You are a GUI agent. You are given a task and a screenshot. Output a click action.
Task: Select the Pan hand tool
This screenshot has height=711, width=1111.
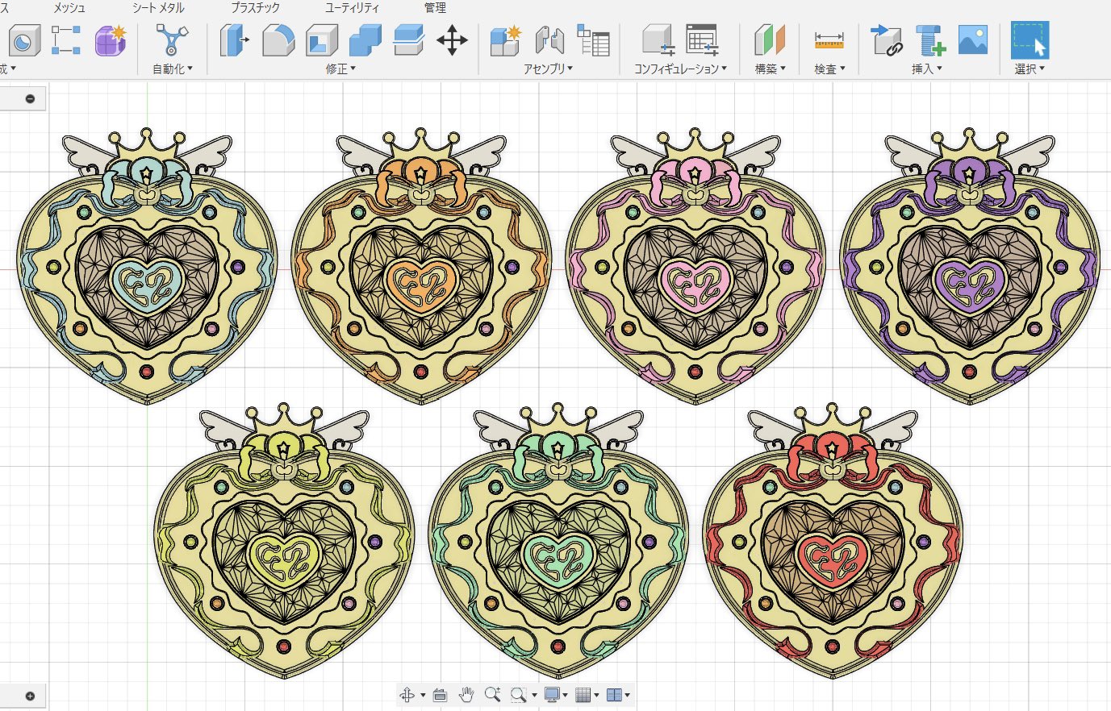pos(466,695)
